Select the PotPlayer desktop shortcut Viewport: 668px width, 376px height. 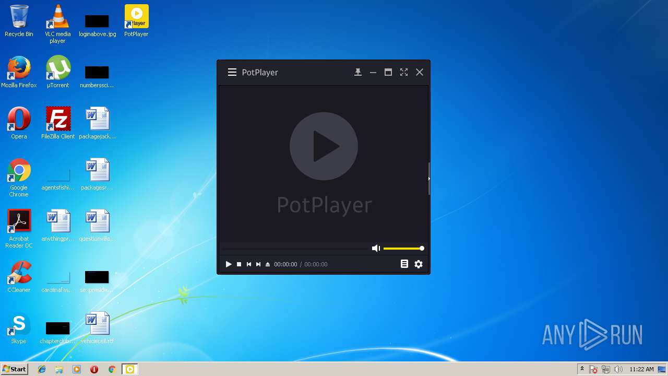(136, 21)
